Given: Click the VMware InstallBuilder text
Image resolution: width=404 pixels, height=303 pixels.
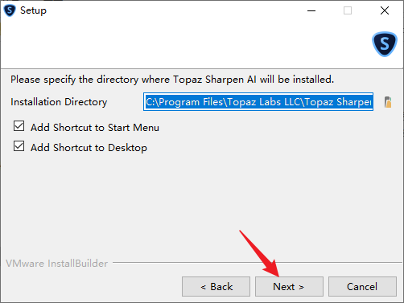Looking at the screenshot, I should pyautogui.click(x=57, y=264).
